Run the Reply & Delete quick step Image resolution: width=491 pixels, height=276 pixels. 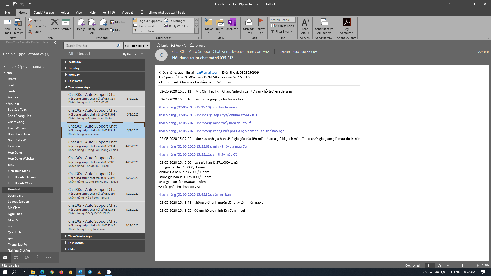point(177,26)
